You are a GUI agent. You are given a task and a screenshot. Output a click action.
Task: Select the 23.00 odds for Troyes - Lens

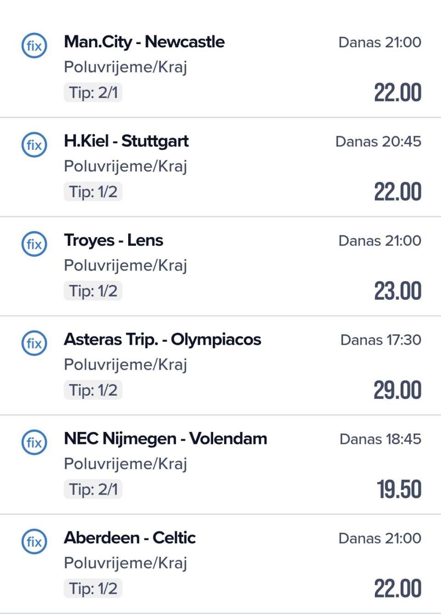coord(397,291)
